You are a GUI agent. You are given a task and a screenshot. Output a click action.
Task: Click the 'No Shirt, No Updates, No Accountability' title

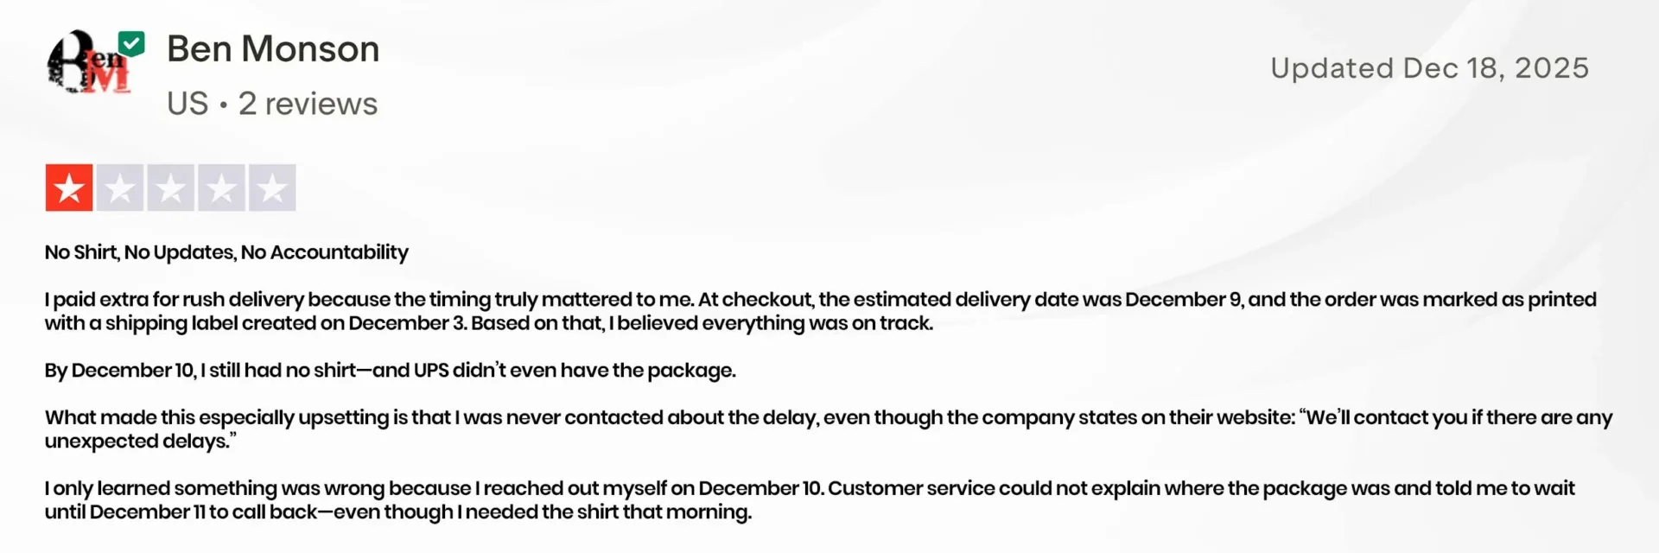tap(226, 252)
